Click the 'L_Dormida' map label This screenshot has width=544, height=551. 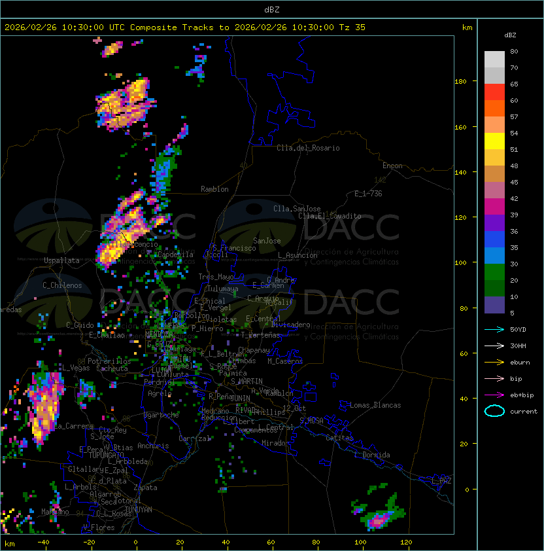tap(372, 455)
